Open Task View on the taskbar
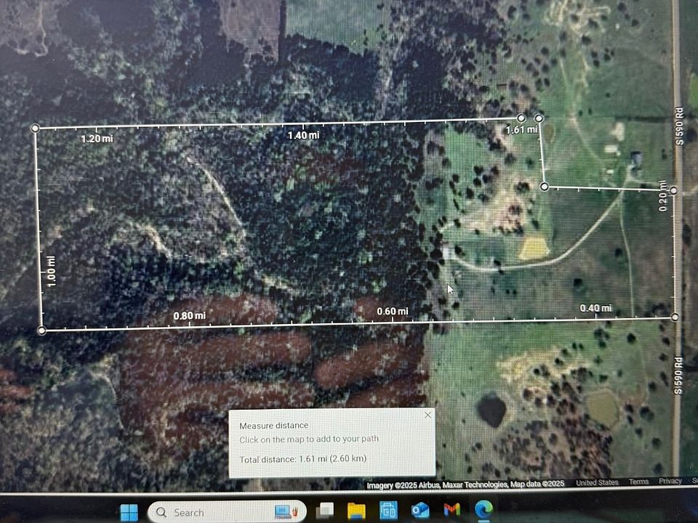The width and height of the screenshot is (698, 523). [x=326, y=511]
